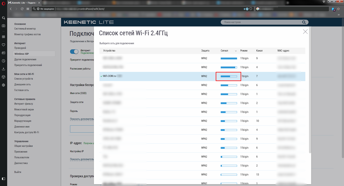Open Системный монитор in left menu

click(x=25, y=29)
